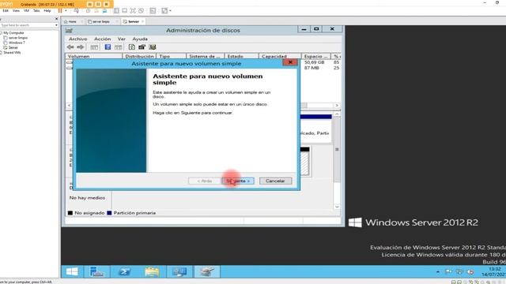This screenshot has height=284, width=506.
Task: Select Windows 7 in the library tree
Action: pyautogui.click(x=17, y=43)
